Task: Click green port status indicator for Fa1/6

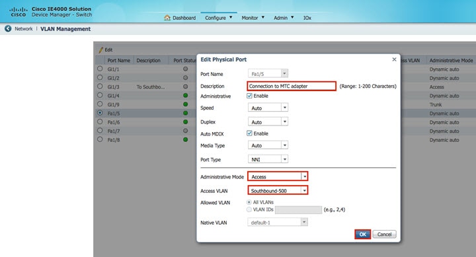Action: point(185,122)
